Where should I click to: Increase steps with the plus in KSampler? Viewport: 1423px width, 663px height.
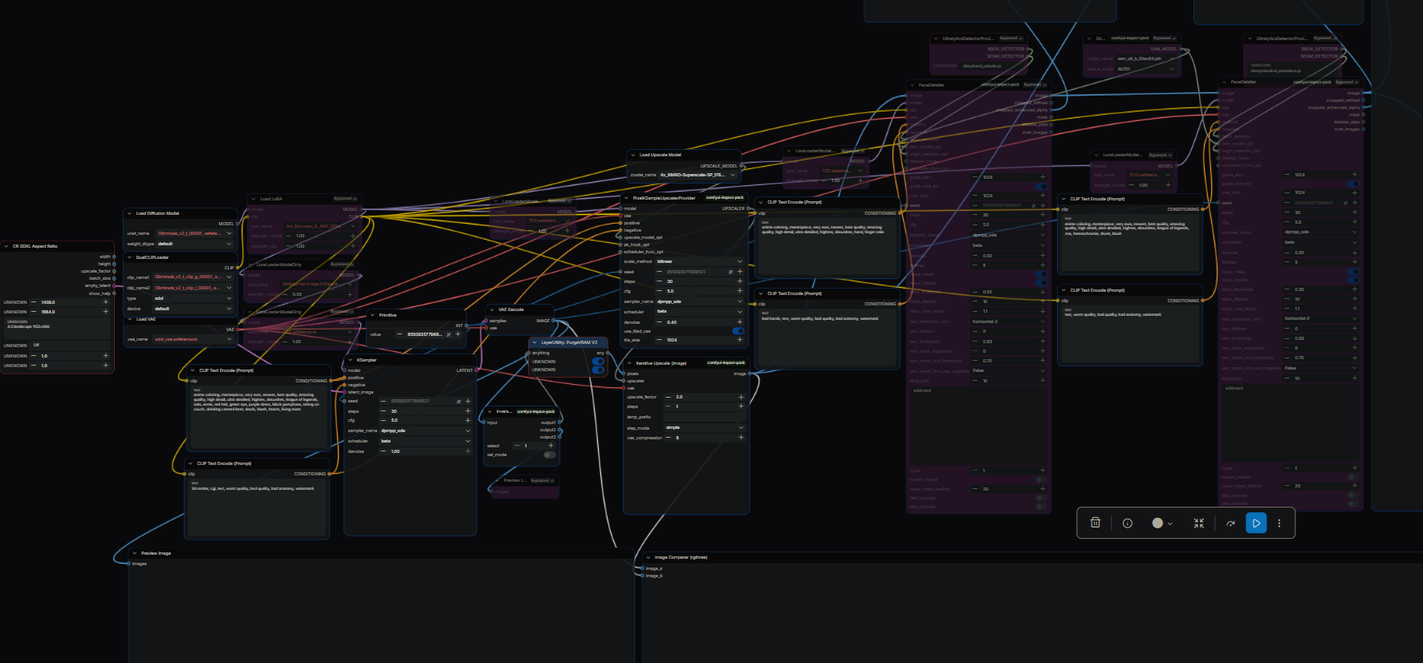pos(468,411)
